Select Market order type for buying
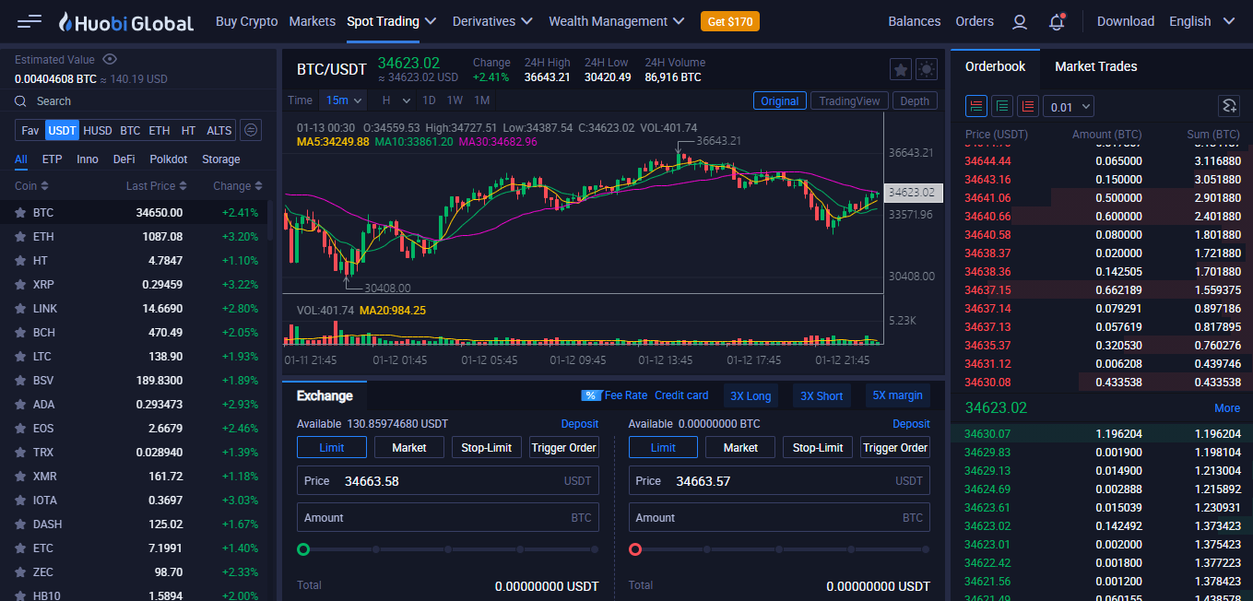This screenshot has width=1253, height=601. pos(408,447)
